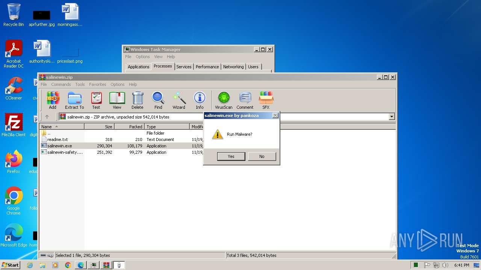Switch to Services tab in Task Manager
481x270 pixels.
[x=184, y=67]
